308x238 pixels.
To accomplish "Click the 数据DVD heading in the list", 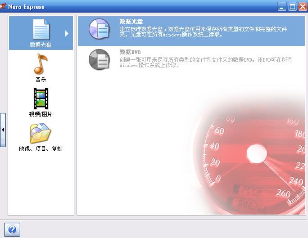I will (130, 52).
